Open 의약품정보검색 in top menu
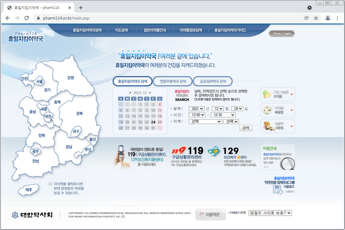 click(191, 30)
